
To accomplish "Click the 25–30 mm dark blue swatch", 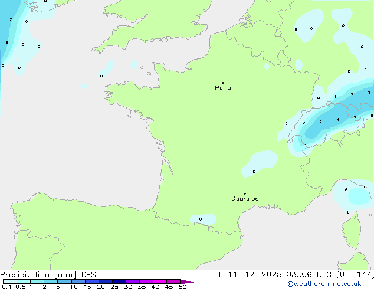I will click(x=119, y=281).
